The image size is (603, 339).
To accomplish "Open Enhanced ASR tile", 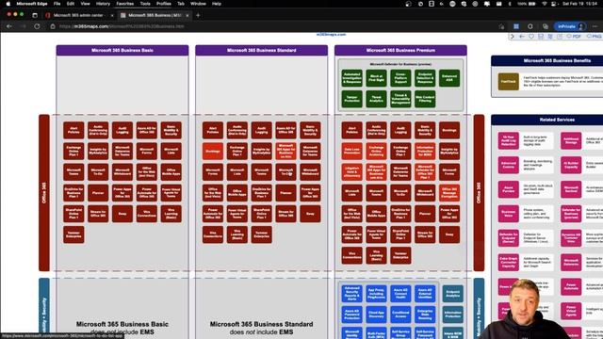I will [449, 78].
